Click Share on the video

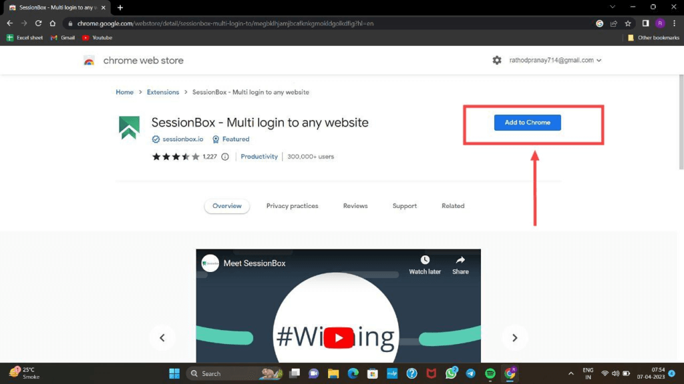coord(460,265)
